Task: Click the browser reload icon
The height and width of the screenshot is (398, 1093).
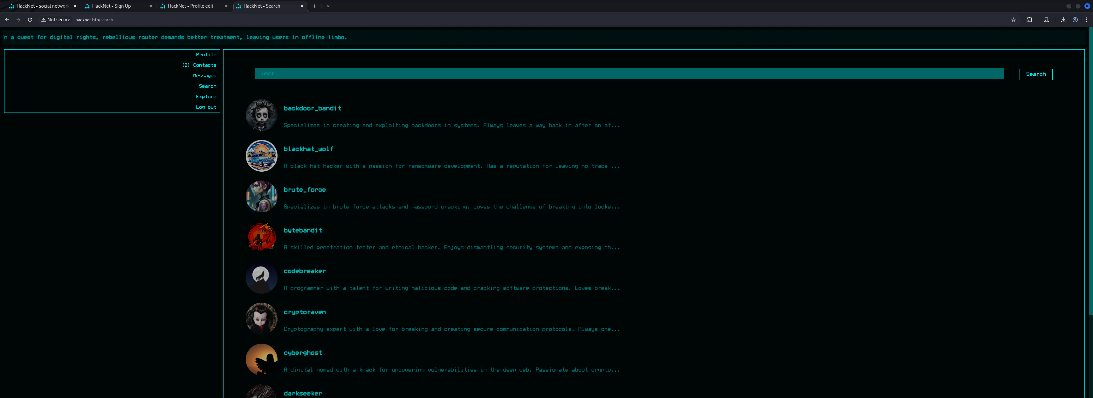Action: tap(30, 19)
